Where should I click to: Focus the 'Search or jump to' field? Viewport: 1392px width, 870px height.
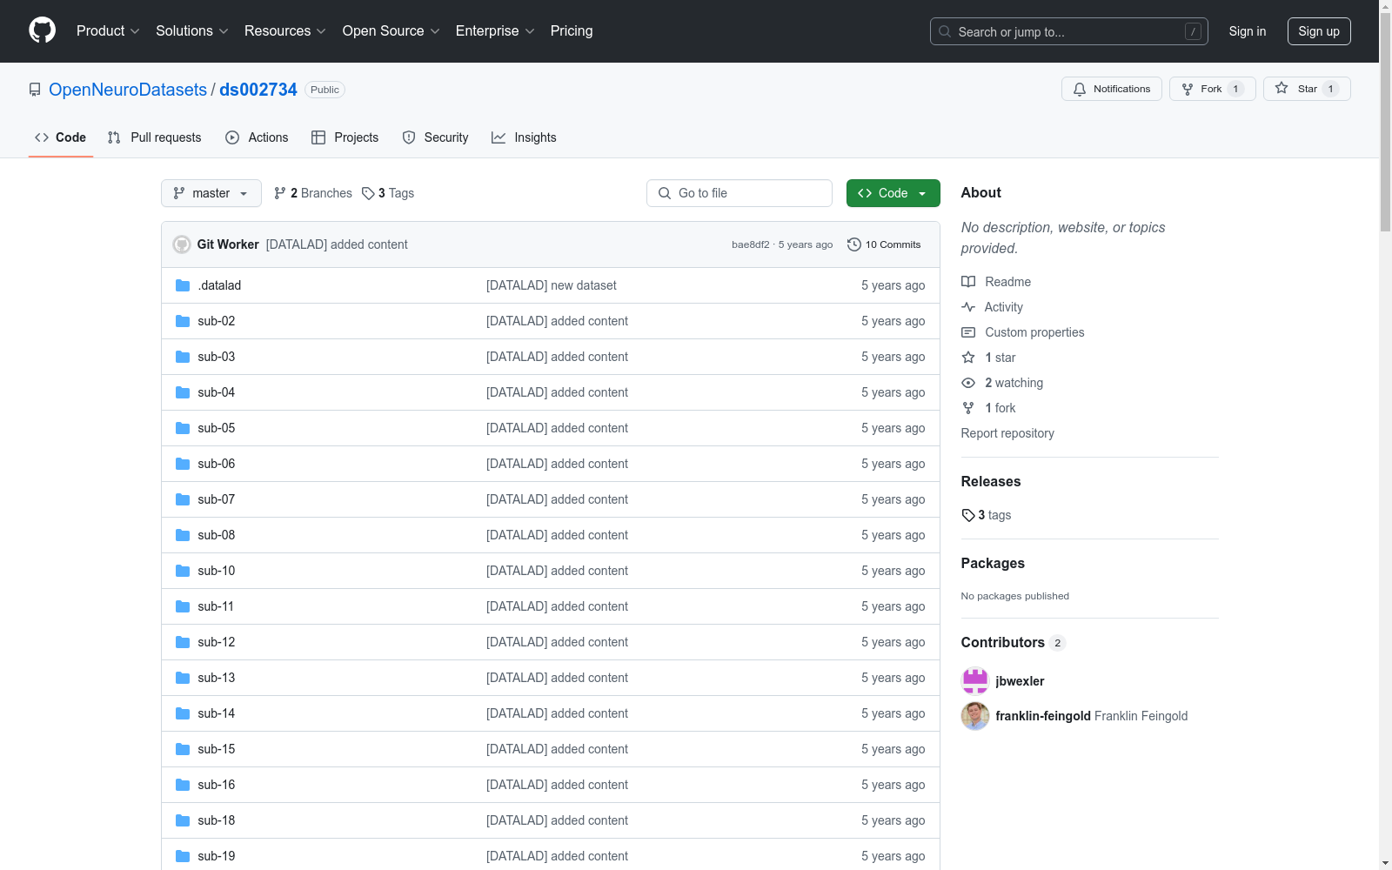pyautogui.click(x=1069, y=31)
